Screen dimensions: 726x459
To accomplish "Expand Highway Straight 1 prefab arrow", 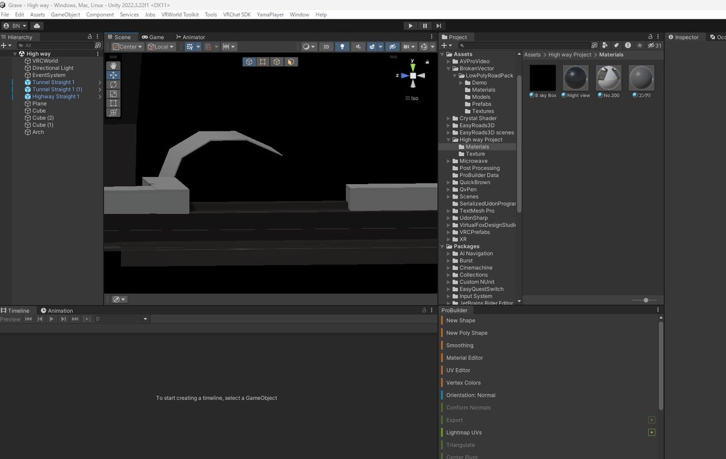I will pyautogui.click(x=99, y=97).
